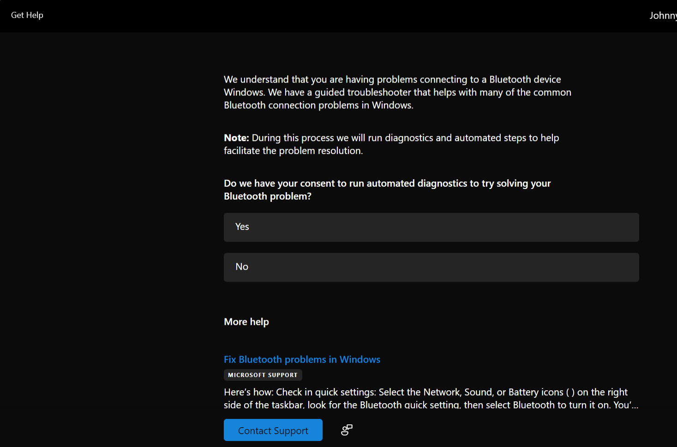Expand the truncated article preview text
The height and width of the screenshot is (447, 677).
[429, 398]
